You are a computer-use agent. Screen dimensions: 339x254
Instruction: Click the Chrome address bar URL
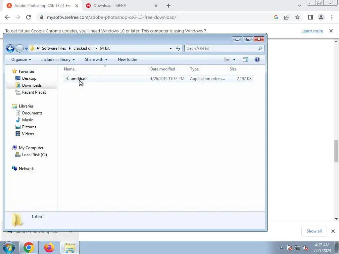coord(112,17)
